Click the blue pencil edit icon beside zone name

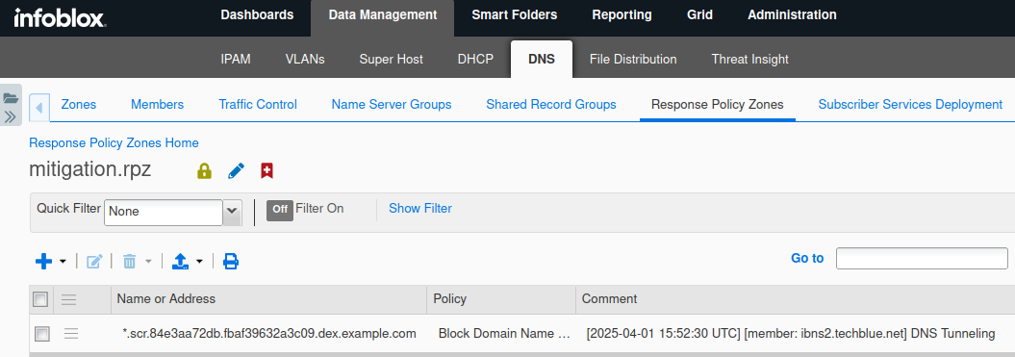(x=237, y=171)
